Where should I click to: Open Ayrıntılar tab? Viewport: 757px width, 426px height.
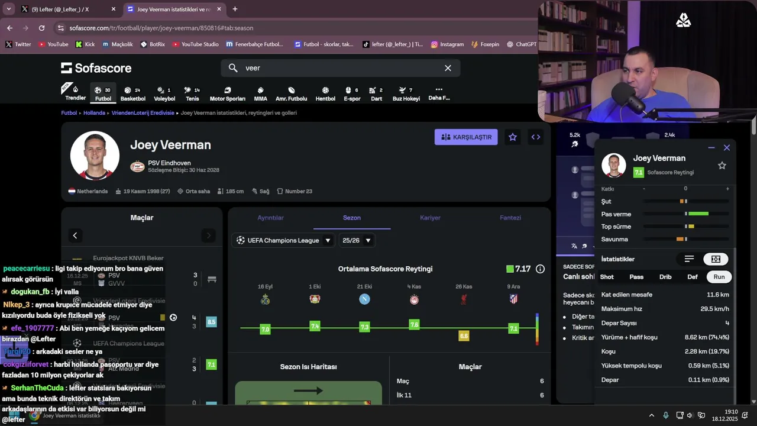270,218
